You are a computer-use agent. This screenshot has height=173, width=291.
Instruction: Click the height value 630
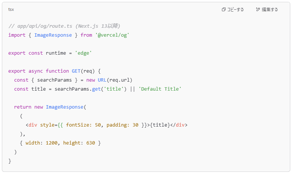(x=90, y=143)
